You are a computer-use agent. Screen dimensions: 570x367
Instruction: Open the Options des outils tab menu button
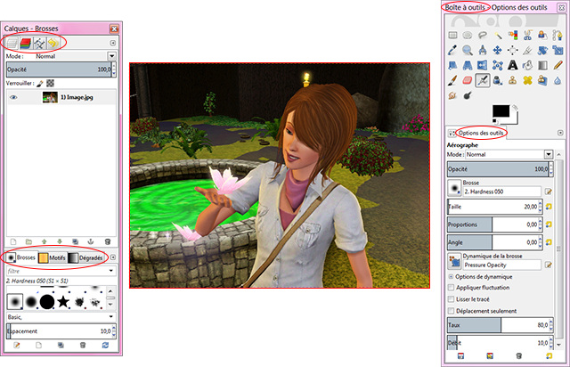(560, 133)
